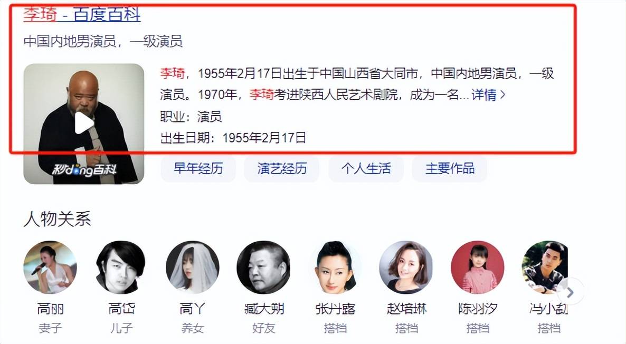Click 高丽's avatar (妻子)

click(x=50, y=267)
